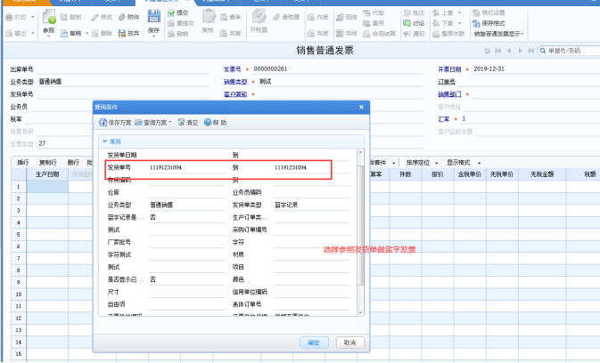This screenshot has width=600, height=363.
Task: Click the 放弃 discard icon
Action: pos(122,34)
